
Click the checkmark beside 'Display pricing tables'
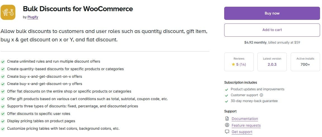coord(3,121)
